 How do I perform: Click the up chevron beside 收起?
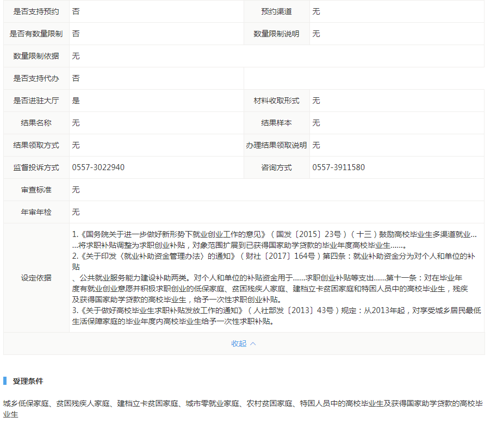coord(253,344)
